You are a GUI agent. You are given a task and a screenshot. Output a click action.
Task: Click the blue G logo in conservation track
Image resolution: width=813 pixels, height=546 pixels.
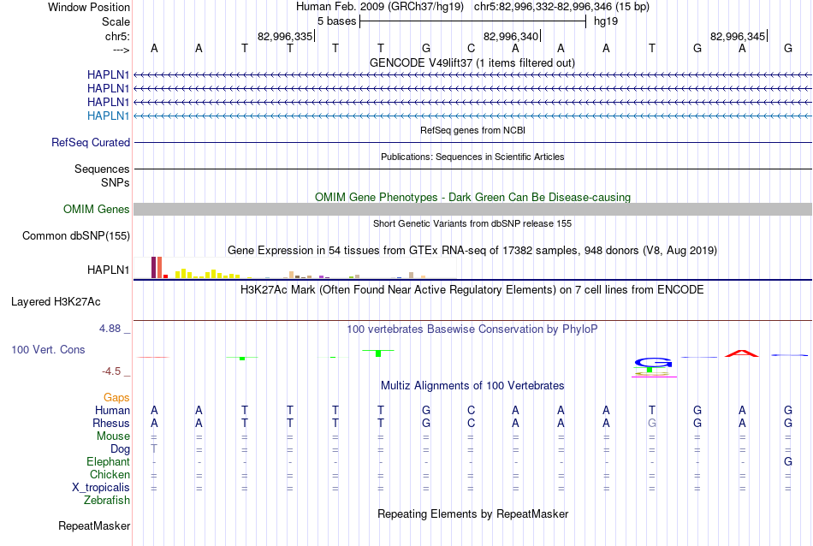pos(653,362)
